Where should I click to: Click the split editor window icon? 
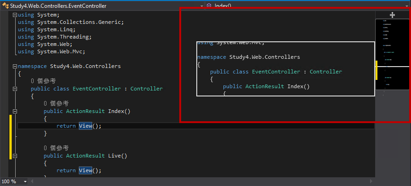392,15
